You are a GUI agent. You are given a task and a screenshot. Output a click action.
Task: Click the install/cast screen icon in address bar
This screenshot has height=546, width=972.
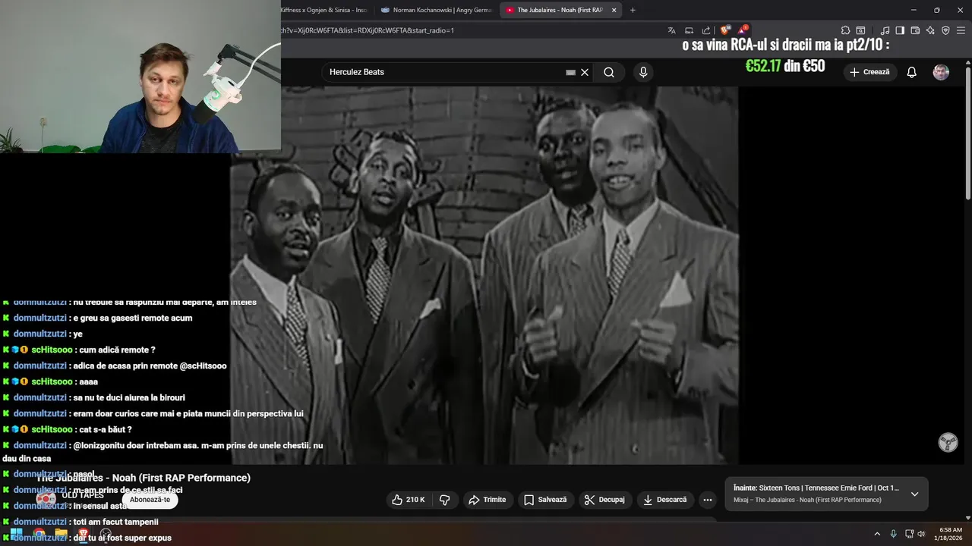[x=689, y=30]
